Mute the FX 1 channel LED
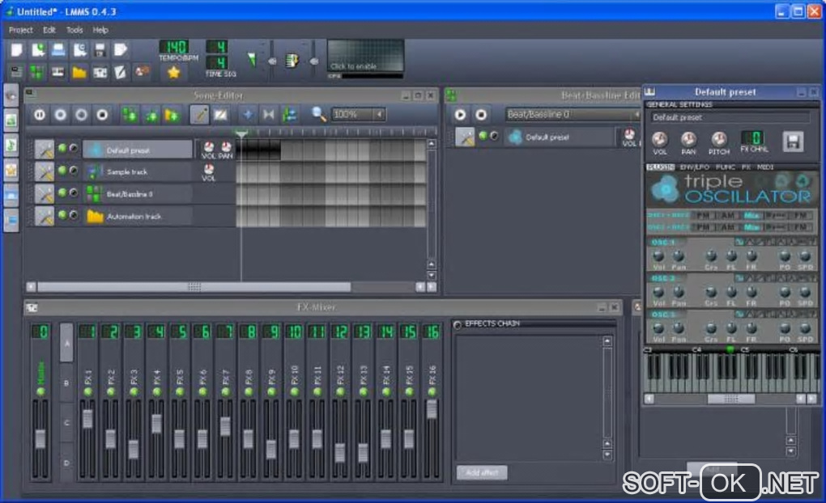 (x=87, y=391)
